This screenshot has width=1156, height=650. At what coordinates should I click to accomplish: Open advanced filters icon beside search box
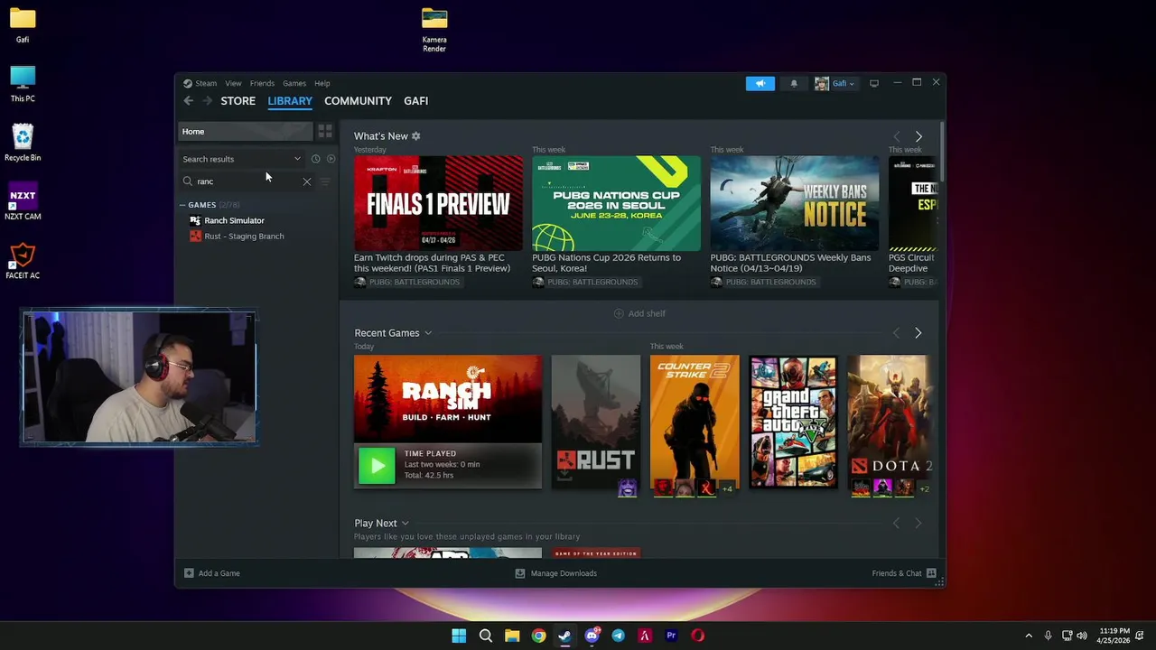325,181
